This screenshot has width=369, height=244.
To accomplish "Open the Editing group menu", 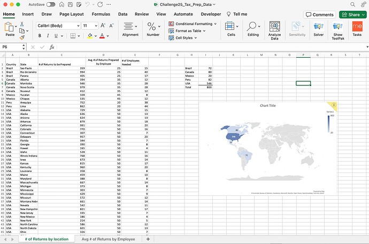I will point(253,29).
